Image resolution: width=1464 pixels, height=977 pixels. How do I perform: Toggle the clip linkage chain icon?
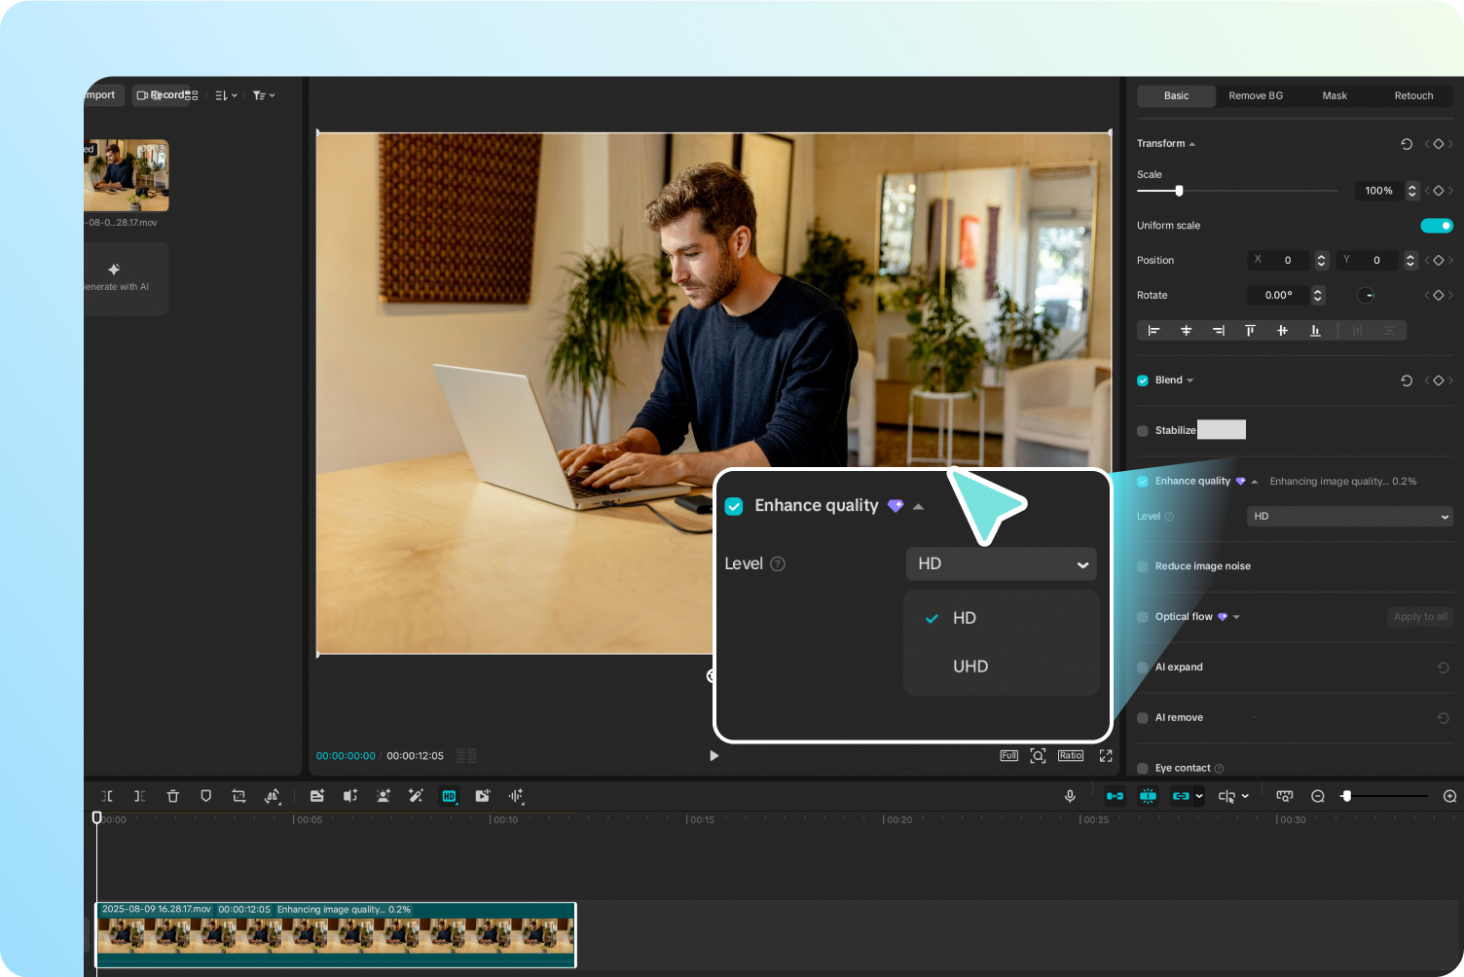point(1181,796)
